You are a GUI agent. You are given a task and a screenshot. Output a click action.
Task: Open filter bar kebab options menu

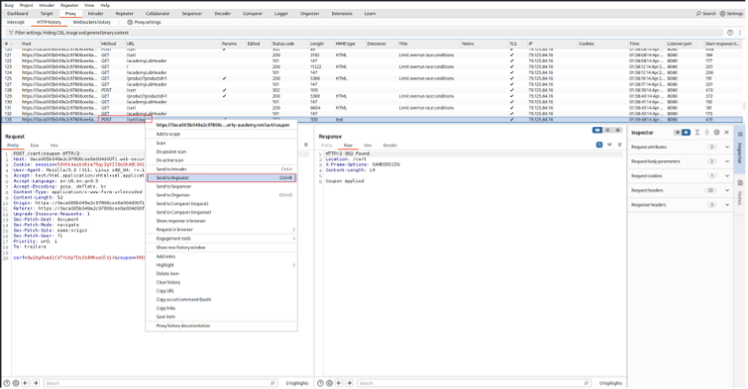[740, 33]
